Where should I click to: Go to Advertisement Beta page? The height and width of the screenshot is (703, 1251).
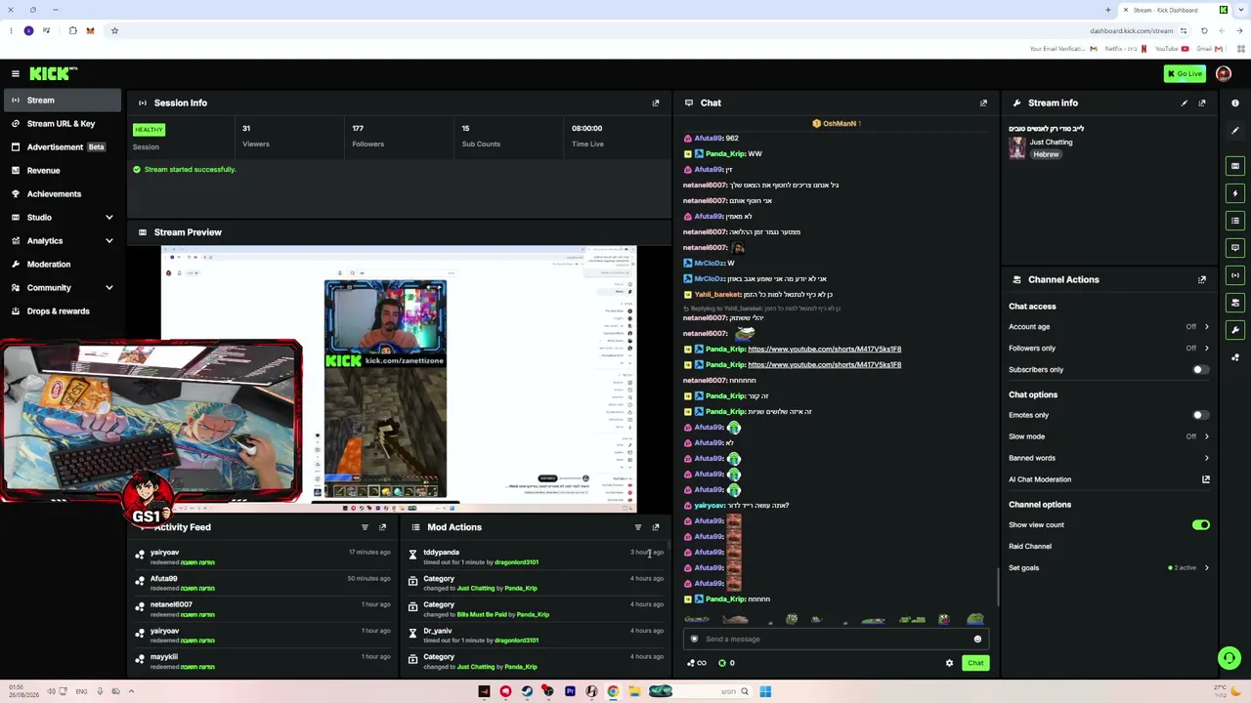tap(61, 147)
